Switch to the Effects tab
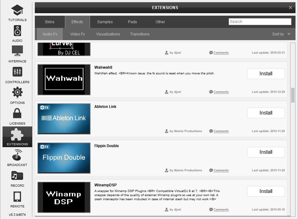The width and height of the screenshot is (298, 219). tap(77, 22)
